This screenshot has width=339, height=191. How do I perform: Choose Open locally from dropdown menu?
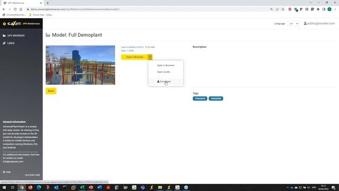point(164,72)
